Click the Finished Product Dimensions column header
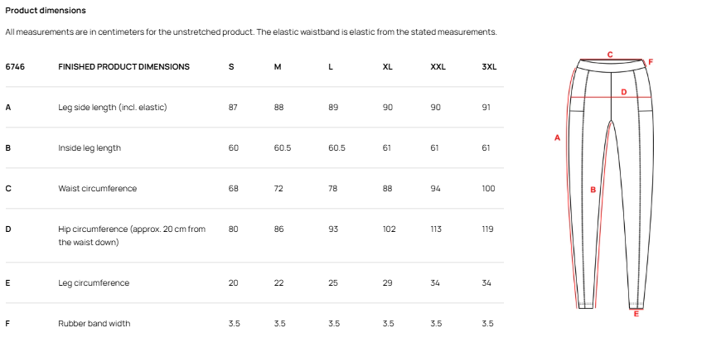Viewport: 726px width, 357px height. (123, 67)
